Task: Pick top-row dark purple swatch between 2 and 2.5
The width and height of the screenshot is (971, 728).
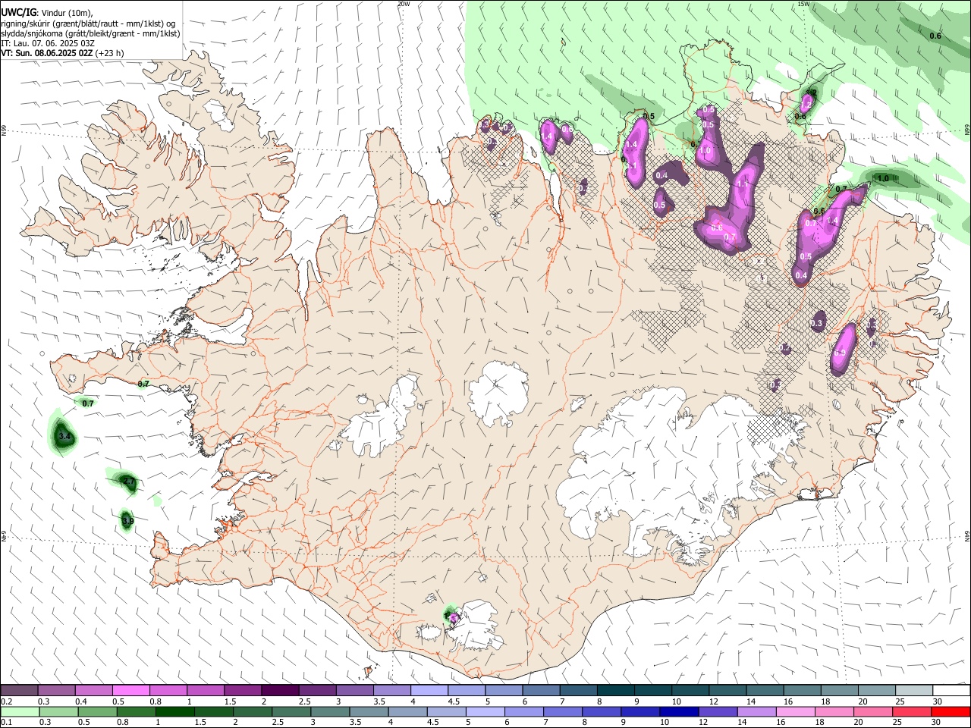Action: tap(280, 690)
